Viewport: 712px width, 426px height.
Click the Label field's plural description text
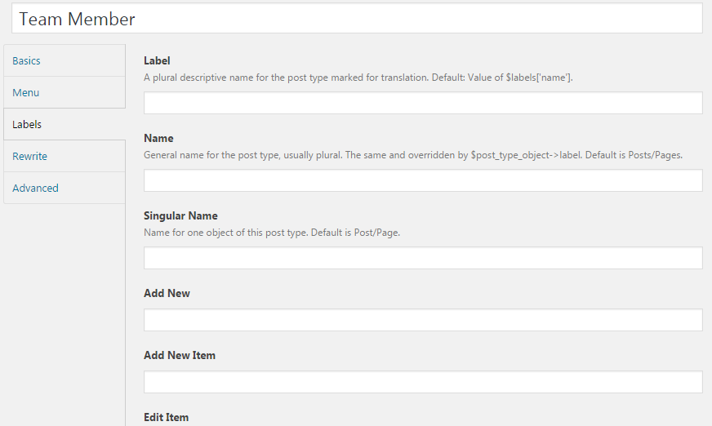click(358, 78)
